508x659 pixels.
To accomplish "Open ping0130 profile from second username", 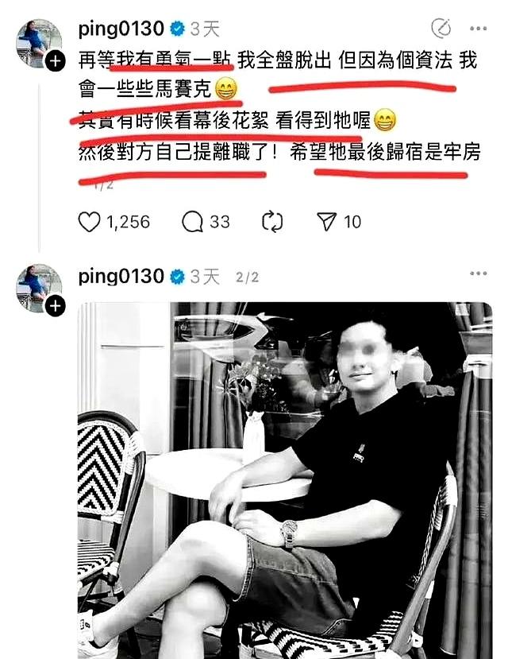I will pos(121,277).
